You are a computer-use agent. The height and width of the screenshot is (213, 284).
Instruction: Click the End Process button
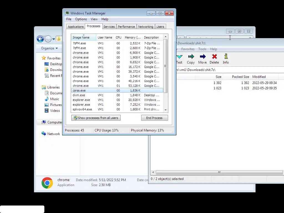coord(154,118)
